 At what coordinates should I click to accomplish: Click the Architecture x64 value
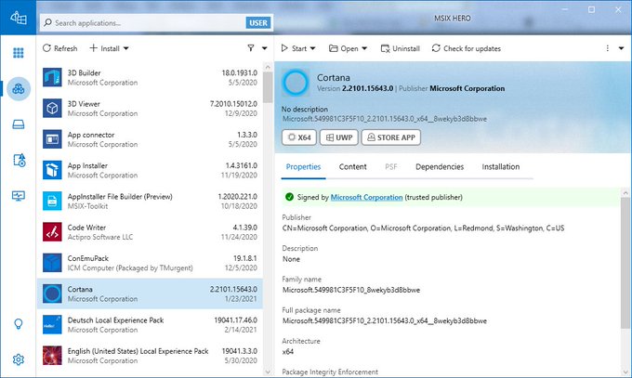288,352
